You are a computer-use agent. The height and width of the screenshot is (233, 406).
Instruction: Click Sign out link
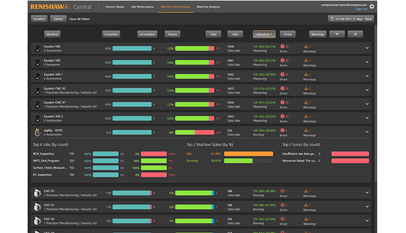pos(361,9)
